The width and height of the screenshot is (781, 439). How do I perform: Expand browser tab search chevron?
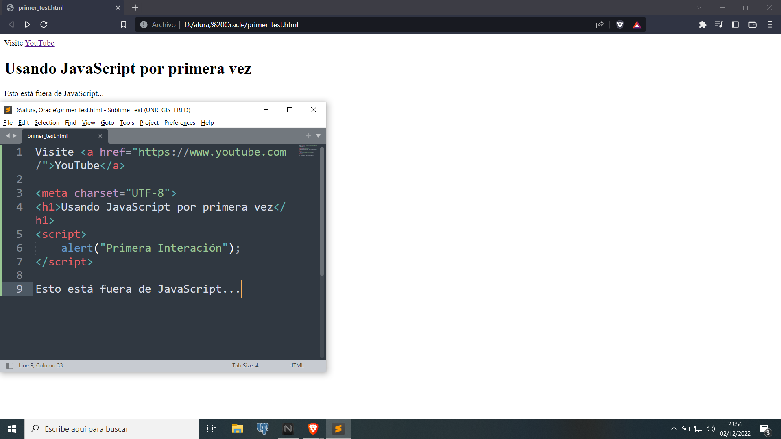point(699,8)
